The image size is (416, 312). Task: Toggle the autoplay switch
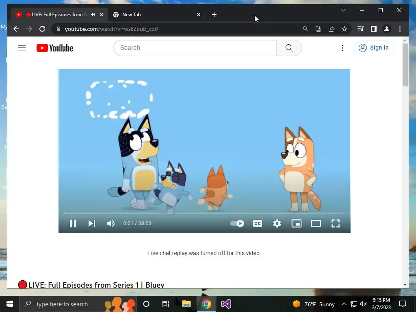pos(237,223)
